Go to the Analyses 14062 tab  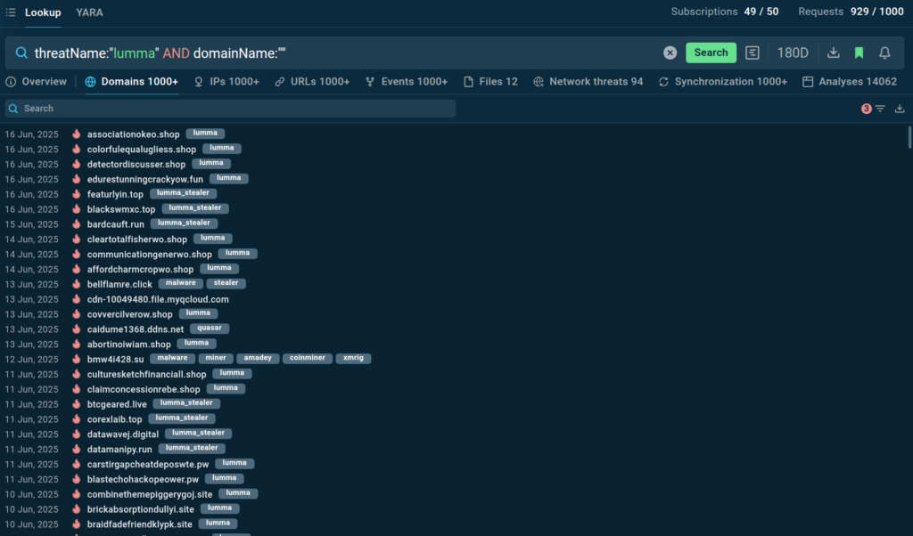click(x=850, y=82)
